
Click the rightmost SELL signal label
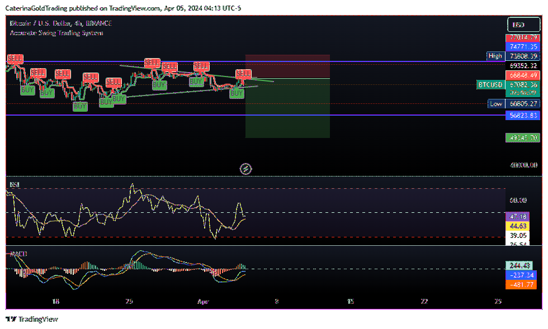point(243,74)
